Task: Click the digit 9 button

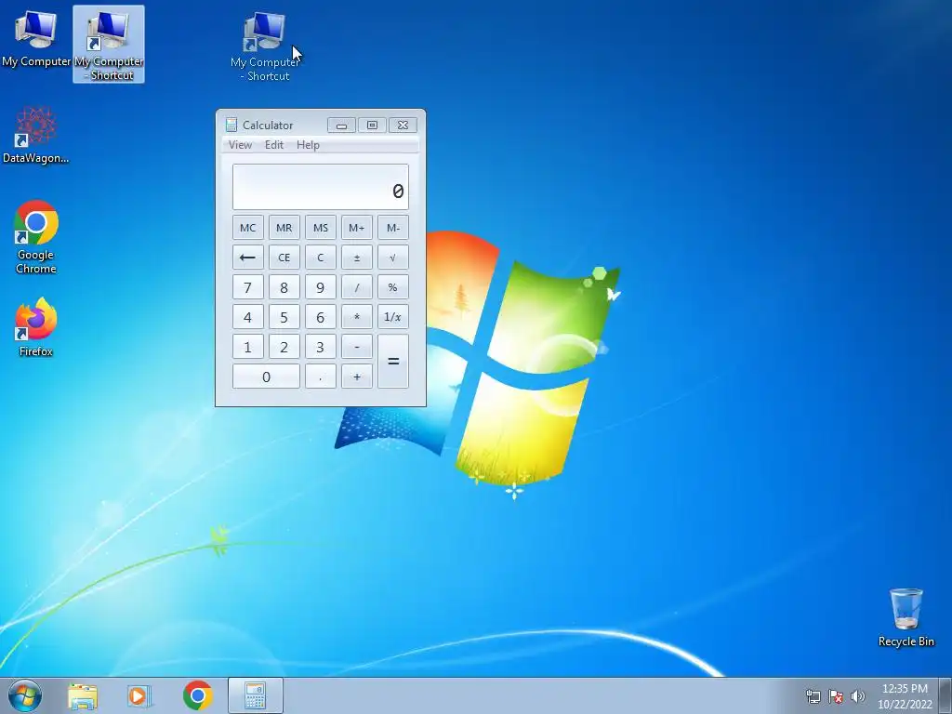Action: point(321,287)
